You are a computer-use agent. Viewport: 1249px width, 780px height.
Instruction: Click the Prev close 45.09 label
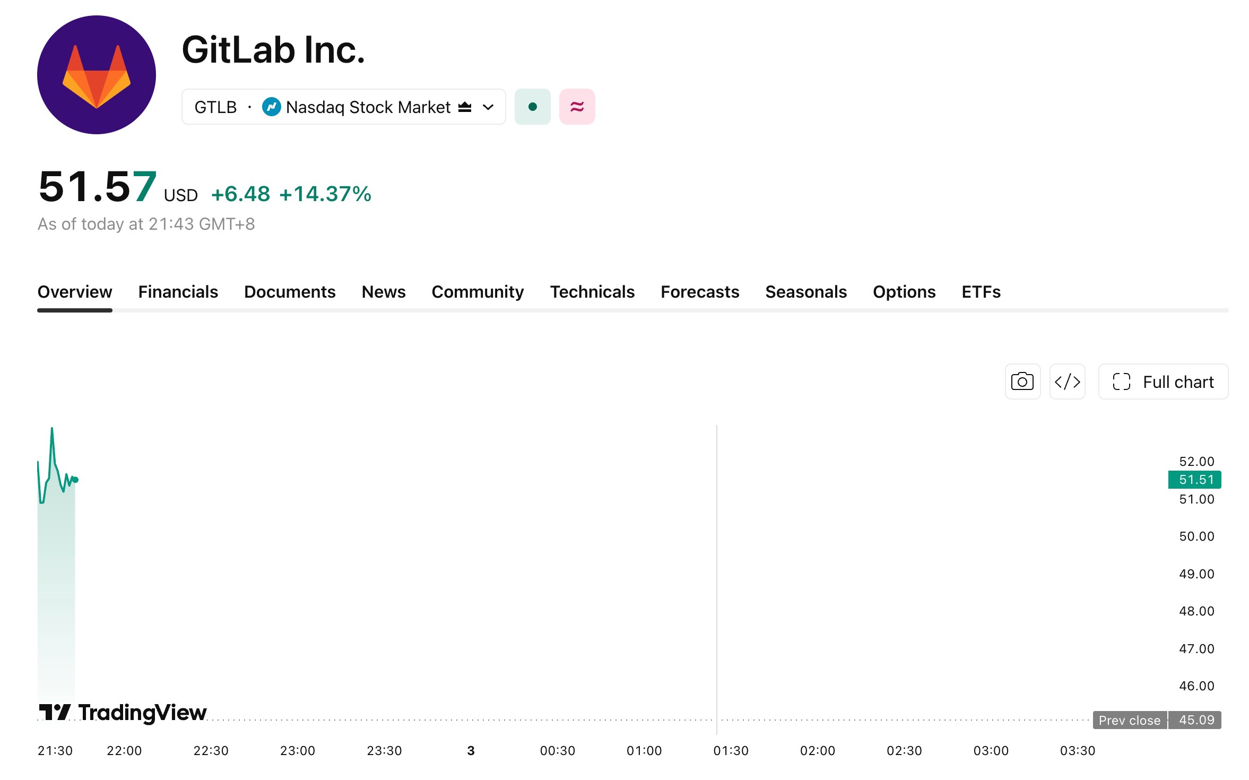pos(1157,720)
